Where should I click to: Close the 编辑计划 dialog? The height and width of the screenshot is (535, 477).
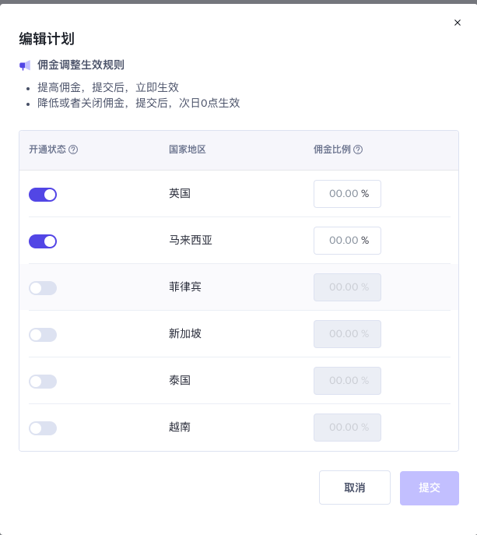click(458, 23)
